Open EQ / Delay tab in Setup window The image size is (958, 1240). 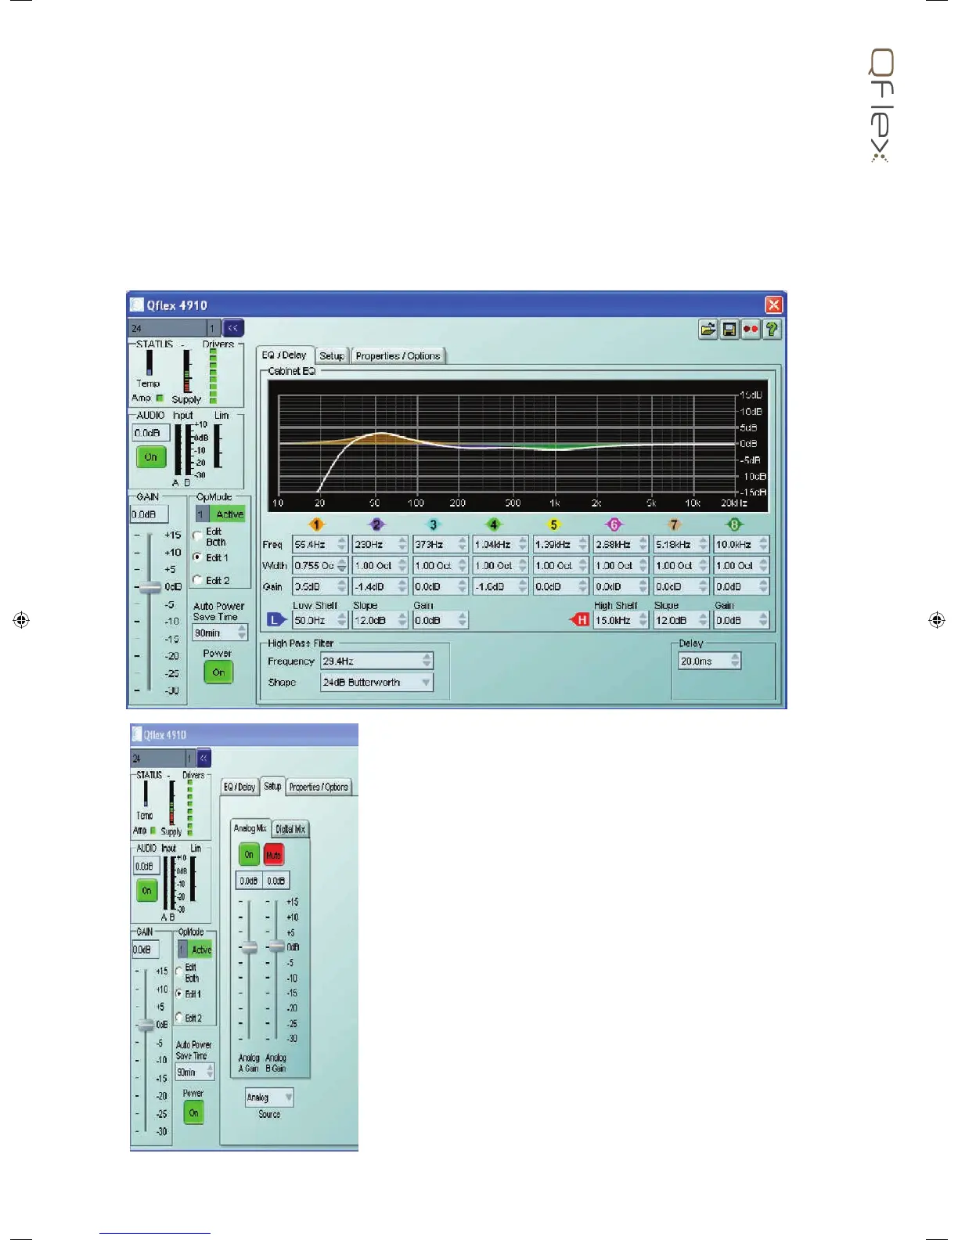pyautogui.click(x=239, y=788)
